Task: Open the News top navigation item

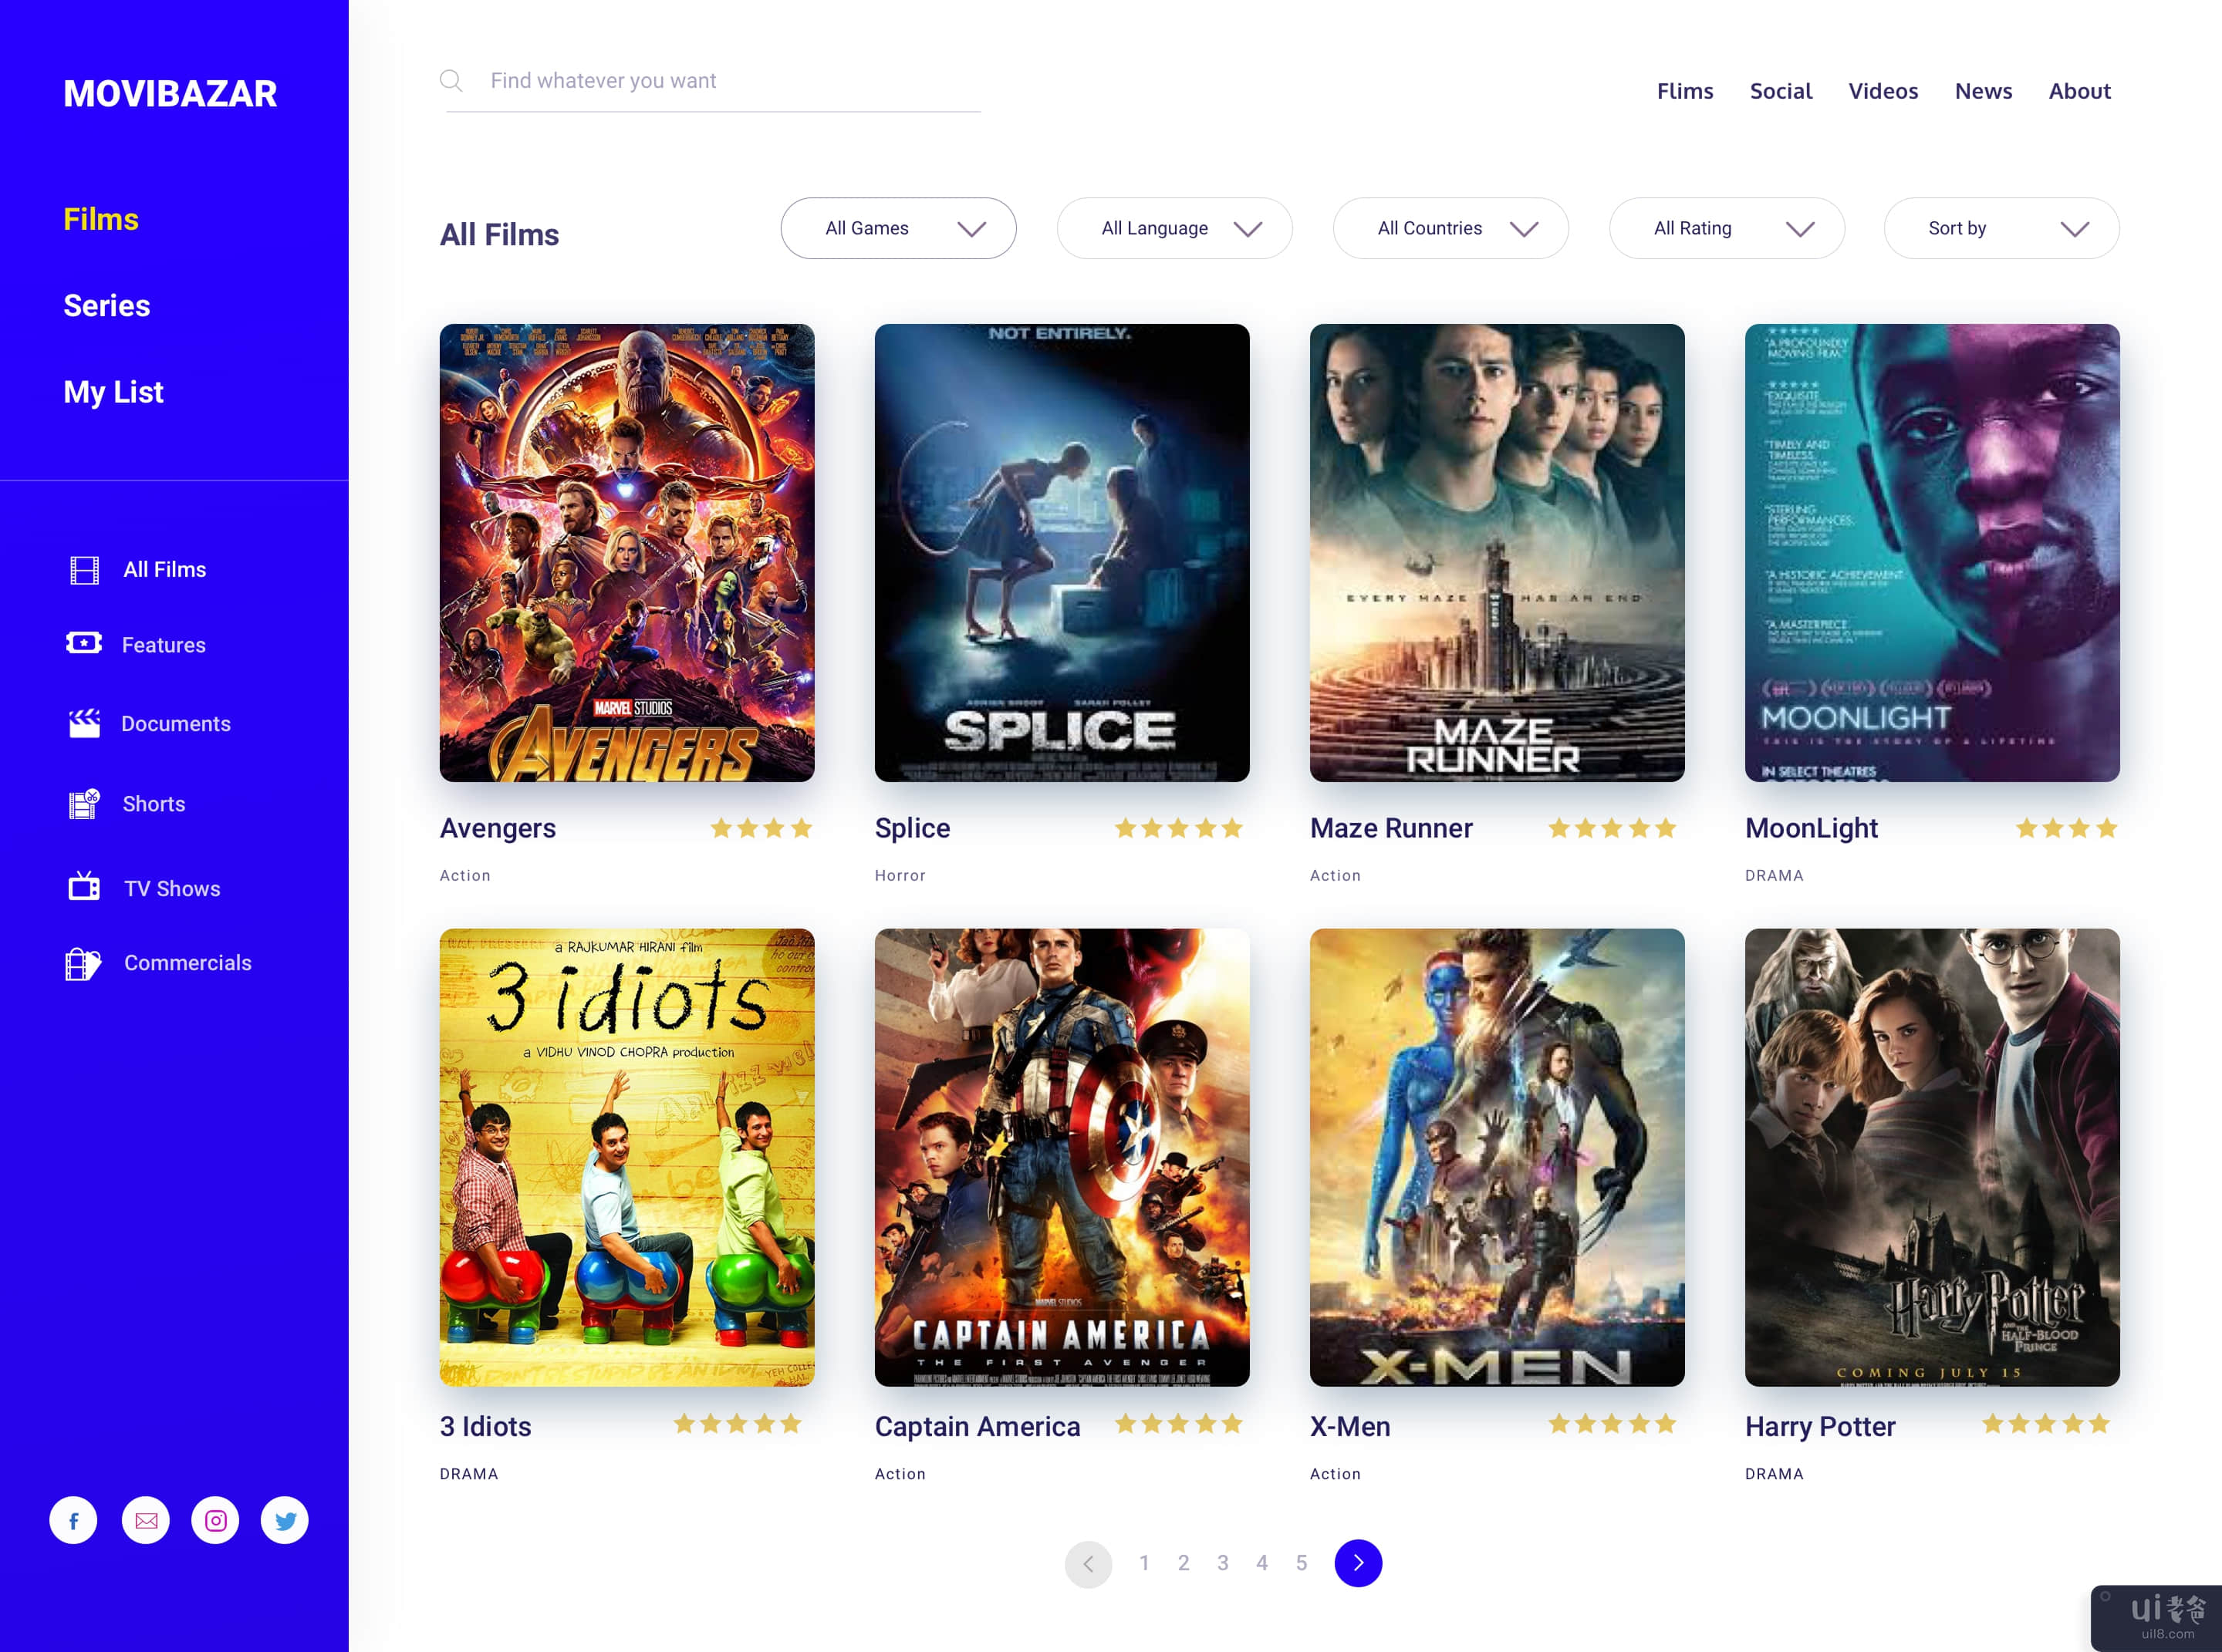Action: (1983, 91)
